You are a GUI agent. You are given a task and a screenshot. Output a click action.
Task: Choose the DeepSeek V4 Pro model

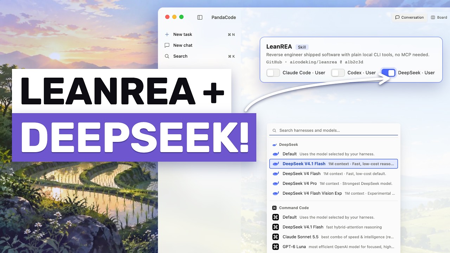point(334,183)
